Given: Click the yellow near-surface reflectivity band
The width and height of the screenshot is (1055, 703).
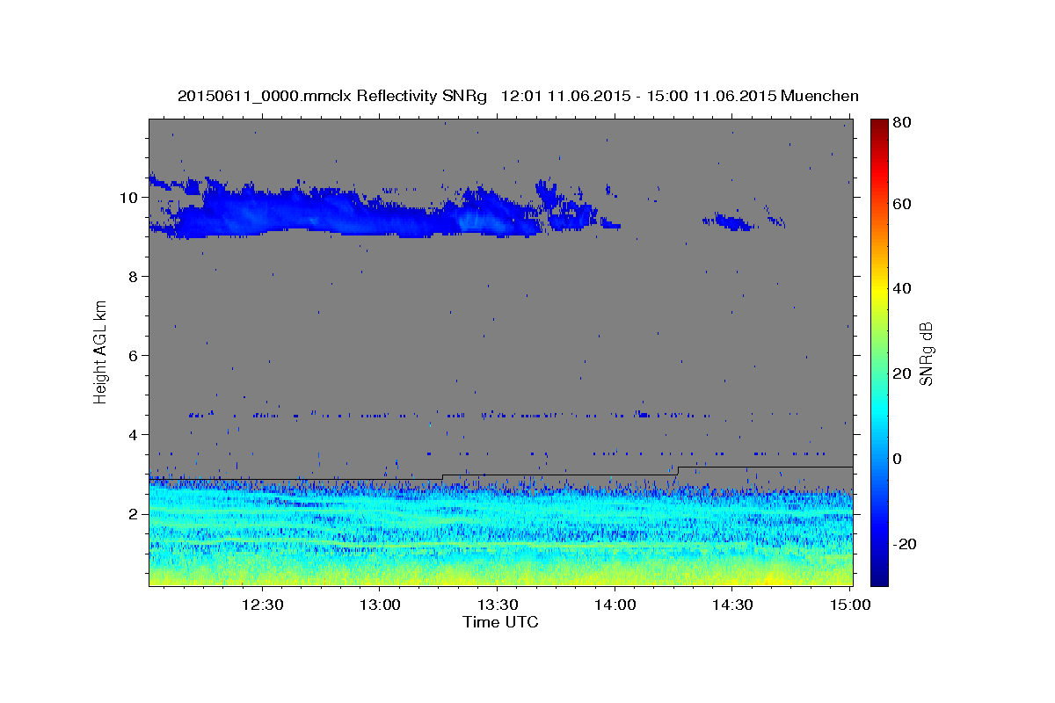Looking at the screenshot, I should click(x=500, y=576).
